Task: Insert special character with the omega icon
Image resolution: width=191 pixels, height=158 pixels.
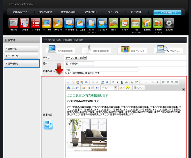Action: 97,88
